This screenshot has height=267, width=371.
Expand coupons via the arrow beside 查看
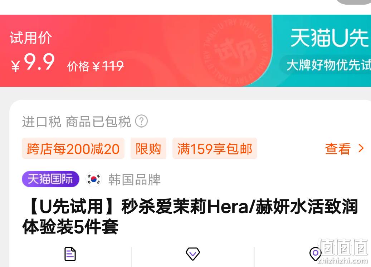pyautogui.click(x=361, y=148)
